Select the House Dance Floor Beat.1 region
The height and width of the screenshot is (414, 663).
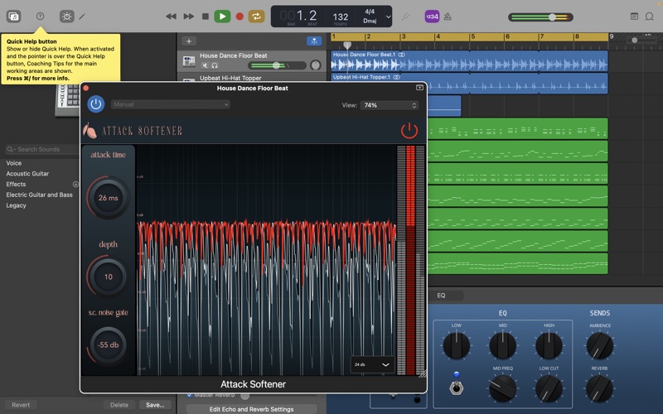point(469,60)
